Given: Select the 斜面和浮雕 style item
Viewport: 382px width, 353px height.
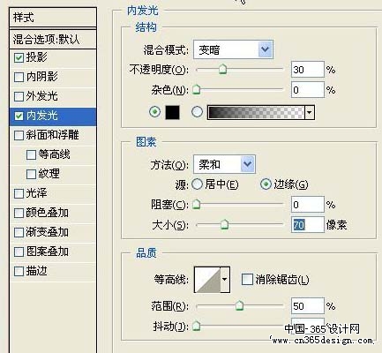Looking at the screenshot, I should coord(53,135).
